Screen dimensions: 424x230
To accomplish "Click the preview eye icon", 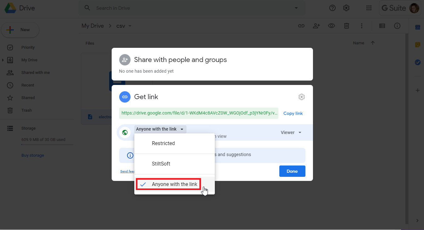I will click(331, 26).
